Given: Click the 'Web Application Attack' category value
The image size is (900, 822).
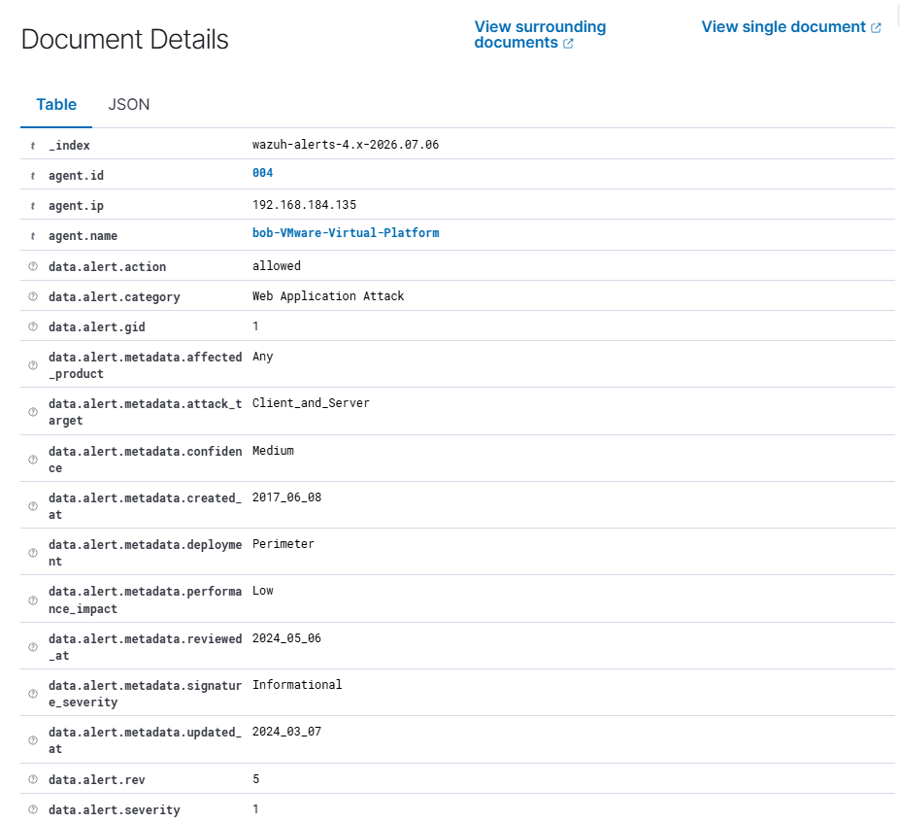Looking at the screenshot, I should tap(328, 296).
